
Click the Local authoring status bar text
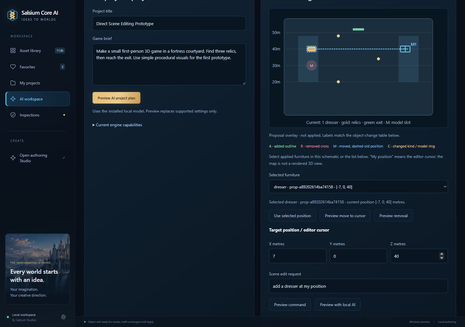pos(447,322)
